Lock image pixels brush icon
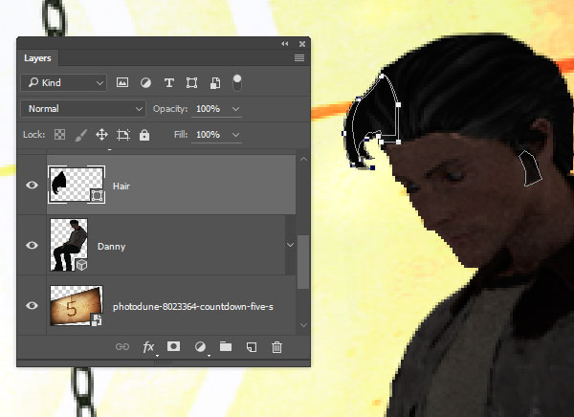Viewport: 574px width, 417px height. [x=81, y=135]
